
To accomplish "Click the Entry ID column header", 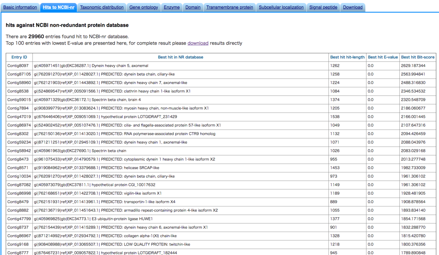I will (19, 57).
